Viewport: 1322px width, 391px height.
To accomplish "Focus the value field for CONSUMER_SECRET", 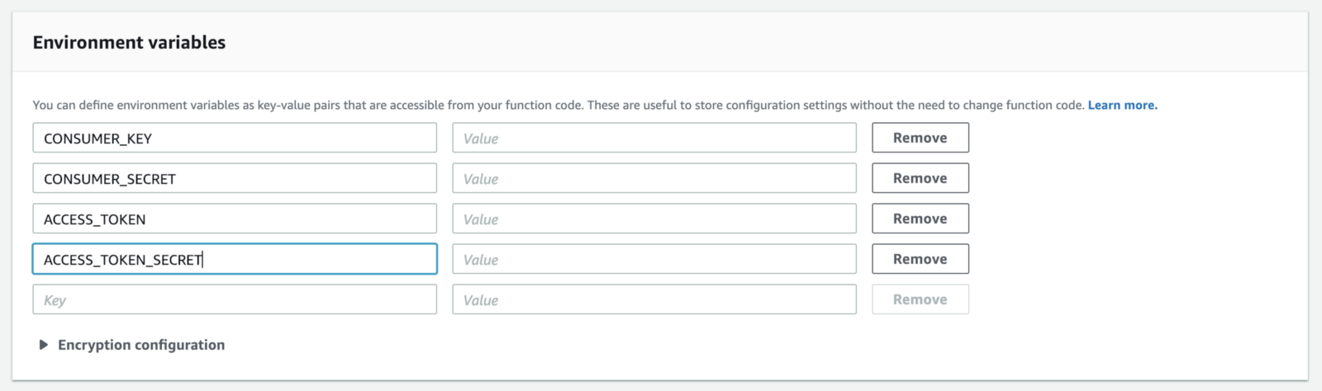I will pyautogui.click(x=654, y=178).
